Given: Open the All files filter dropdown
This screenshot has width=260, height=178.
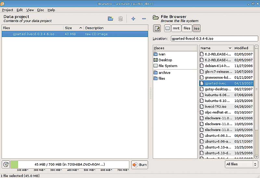Looking at the screenshot, I should tap(241, 164).
